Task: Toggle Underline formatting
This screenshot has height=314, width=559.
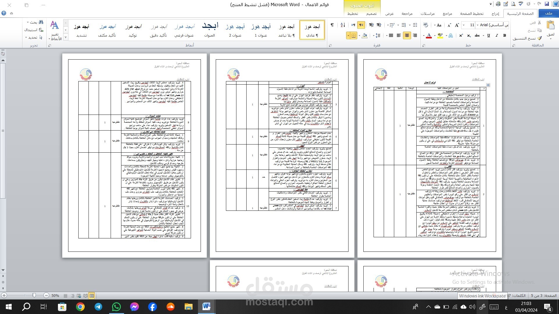Action: tap(489, 35)
